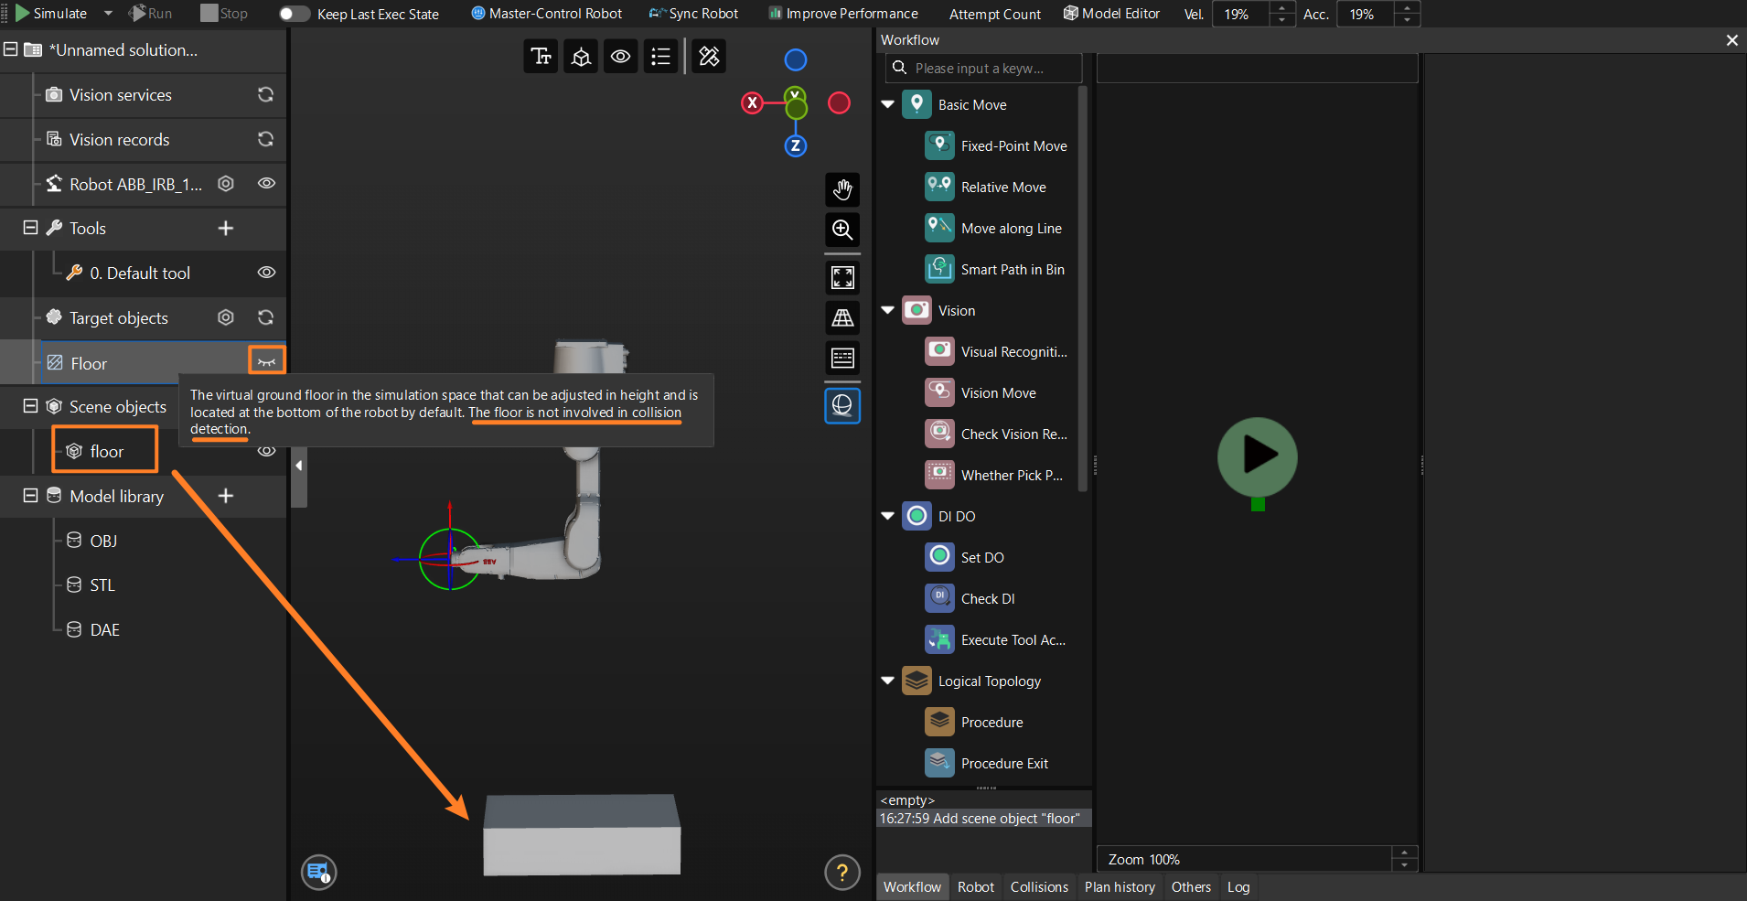Open the Simulate dropdown arrow
This screenshot has width=1747, height=901.
[108, 14]
